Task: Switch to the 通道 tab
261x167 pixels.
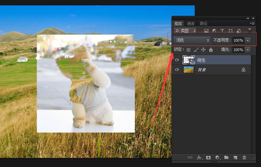Action: click(191, 24)
